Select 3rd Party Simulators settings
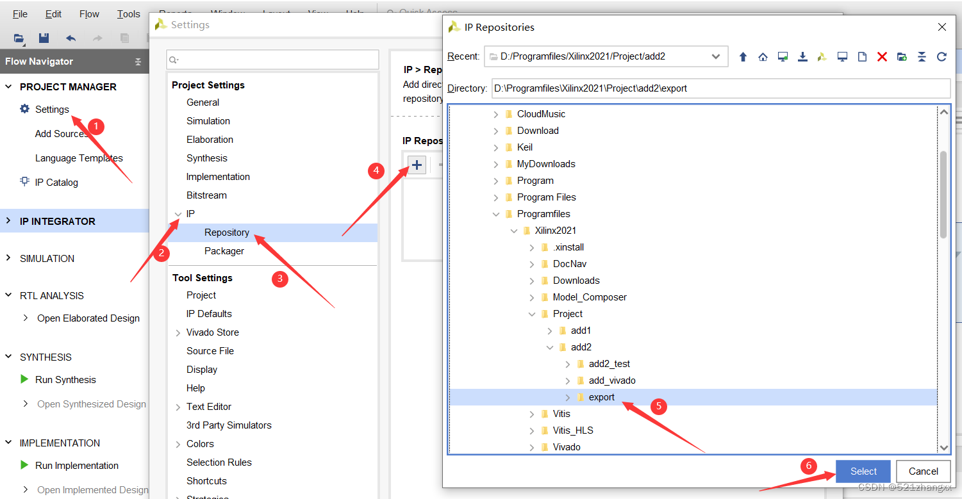962x499 pixels. click(229, 425)
